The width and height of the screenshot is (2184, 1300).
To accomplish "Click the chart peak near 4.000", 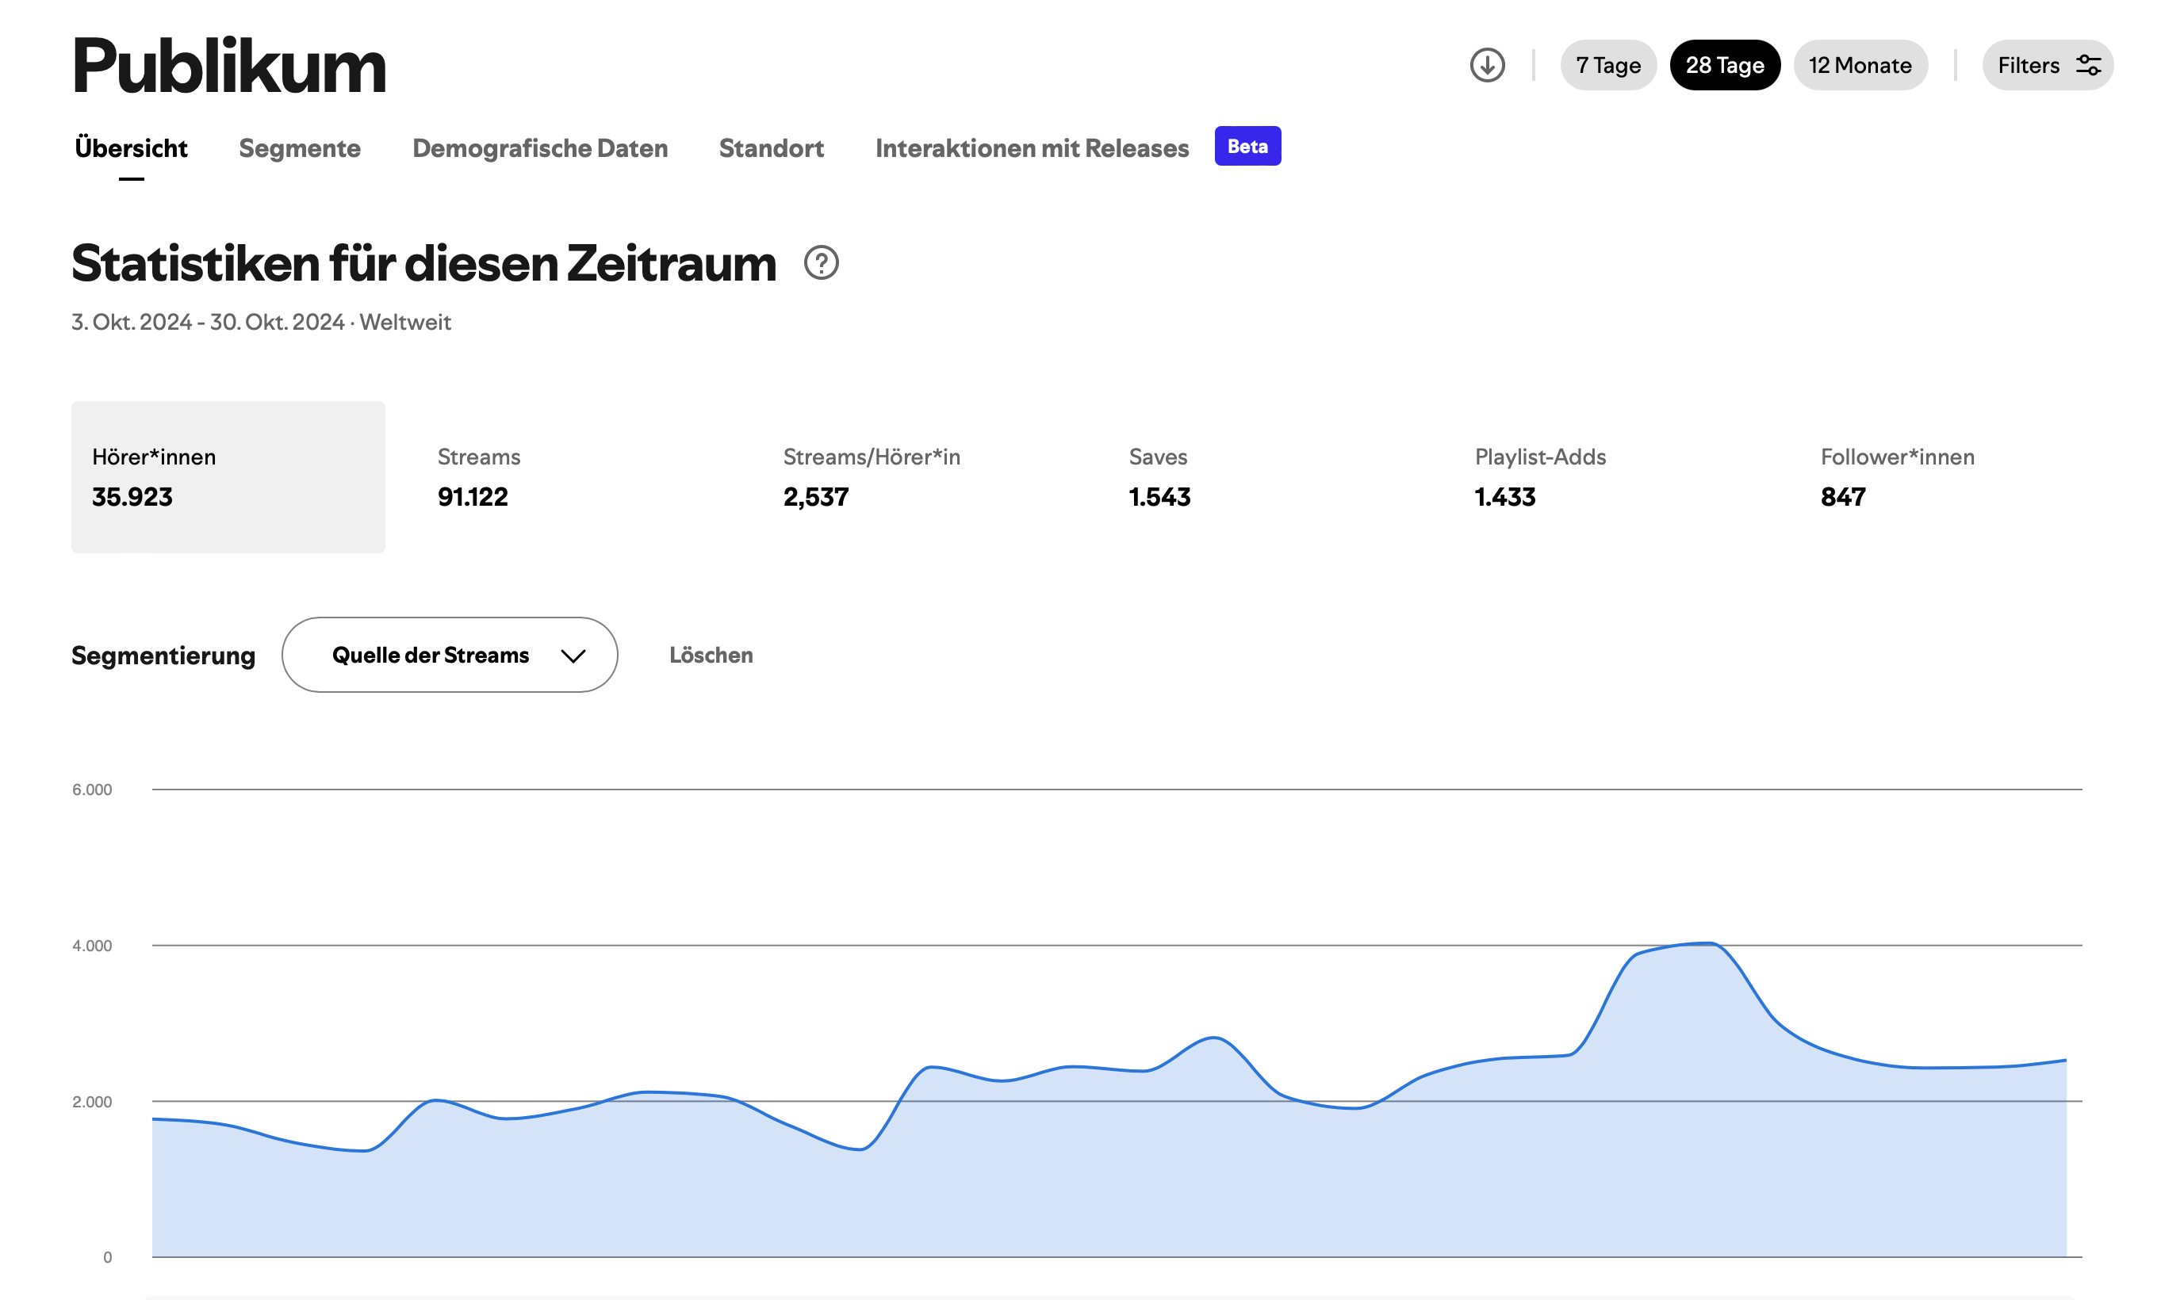I will pyautogui.click(x=1709, y=944).
